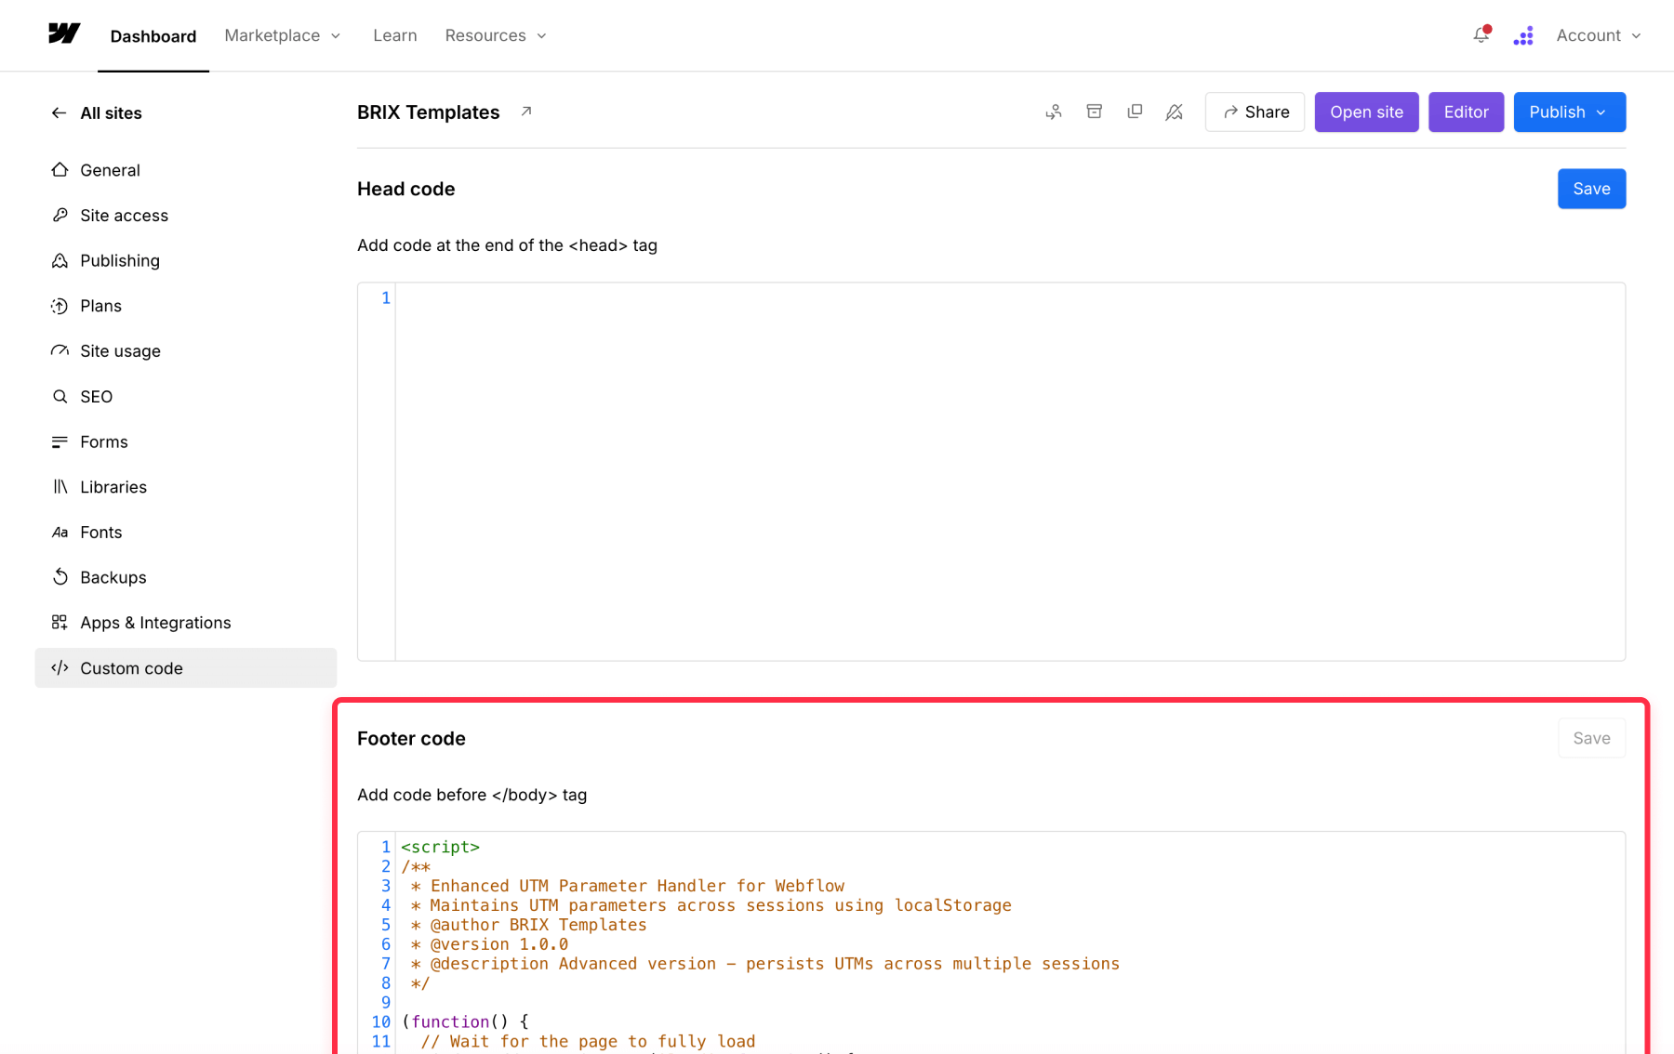Save the Head code section
Image resolution: width=1674 pixels, height=1054 pixels.
point(1591,189)
